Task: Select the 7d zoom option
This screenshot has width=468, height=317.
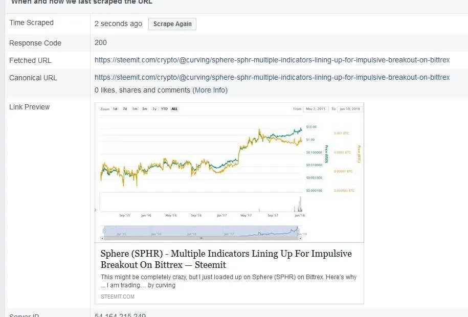Action: pyautogui.click(x=125, y=109)
